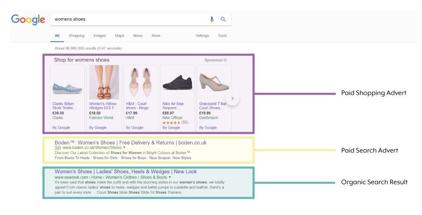Click the magnifying glass search icon

point(223,19)
